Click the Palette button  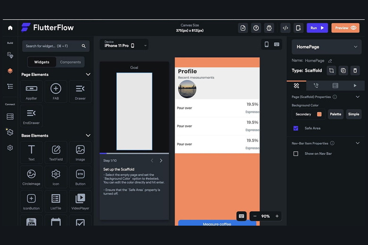pyautogui.click(x=335, y=114)
